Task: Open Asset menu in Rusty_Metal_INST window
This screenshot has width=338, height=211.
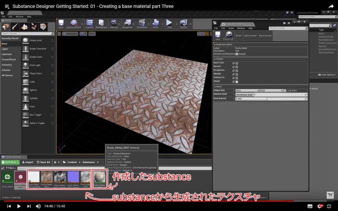Action: 231,28
